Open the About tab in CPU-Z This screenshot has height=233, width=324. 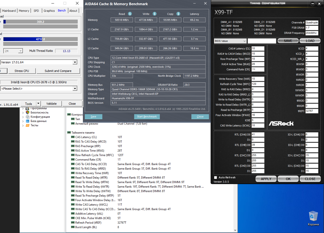pos(73,11)
